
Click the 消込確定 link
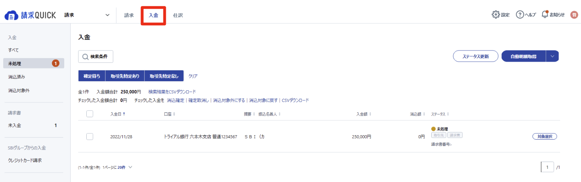point(175,100)
